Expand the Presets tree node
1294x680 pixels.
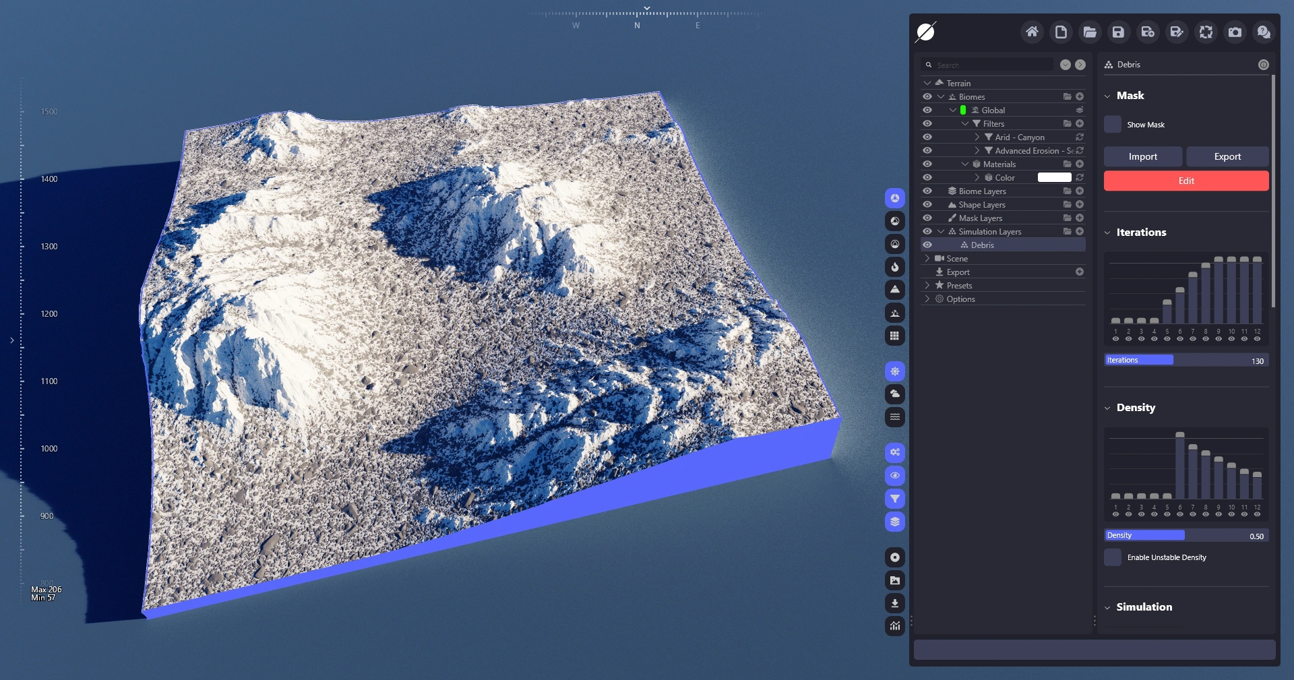[927, 286]
